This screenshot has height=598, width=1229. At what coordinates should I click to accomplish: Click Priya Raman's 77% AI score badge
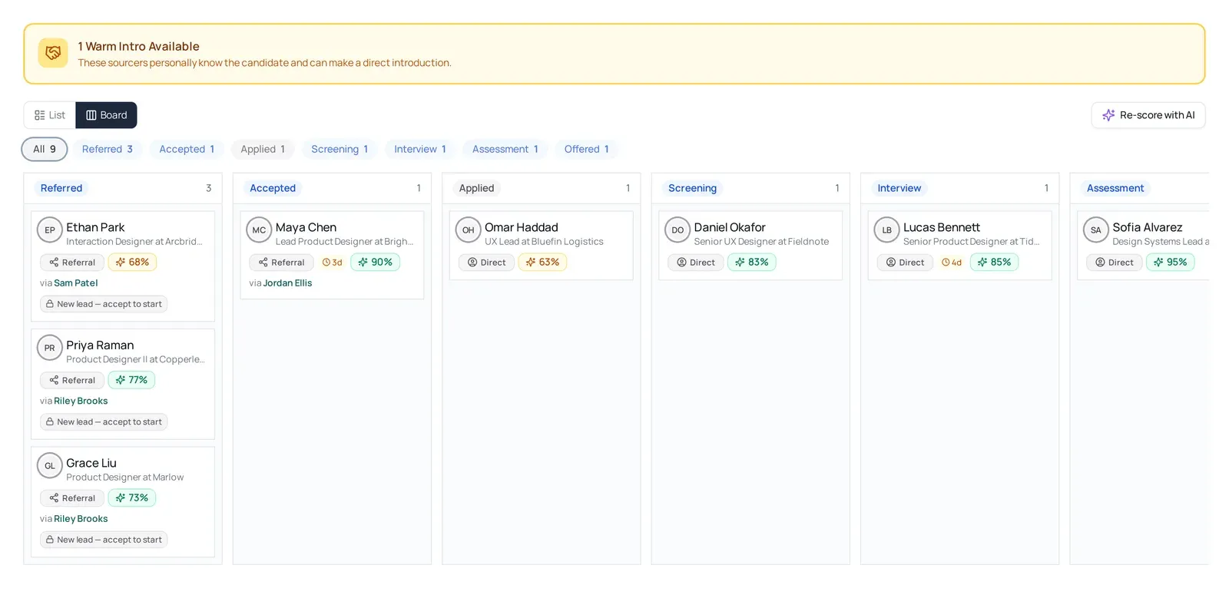point(131,380)
